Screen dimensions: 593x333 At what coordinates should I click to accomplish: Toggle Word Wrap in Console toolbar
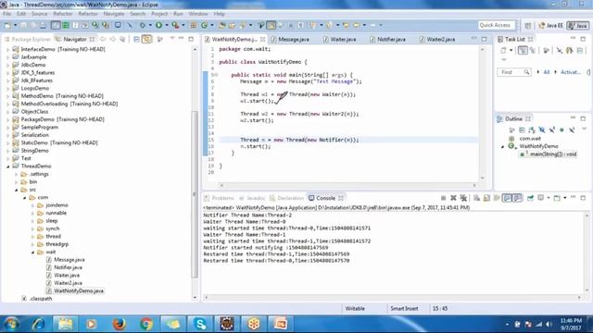[497, 198]
